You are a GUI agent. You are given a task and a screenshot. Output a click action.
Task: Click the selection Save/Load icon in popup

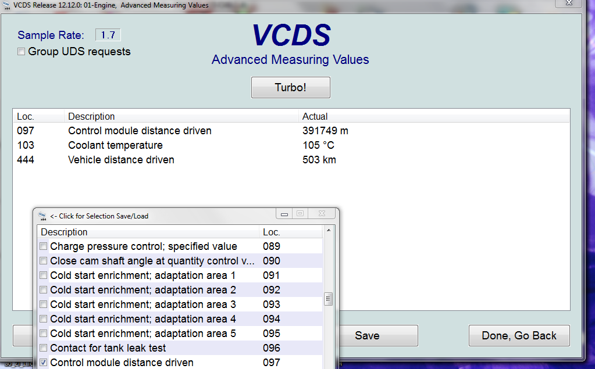(42, 216)
